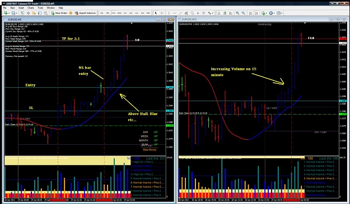
Task: Open the Indicators list icon
Action: (264, 13)
